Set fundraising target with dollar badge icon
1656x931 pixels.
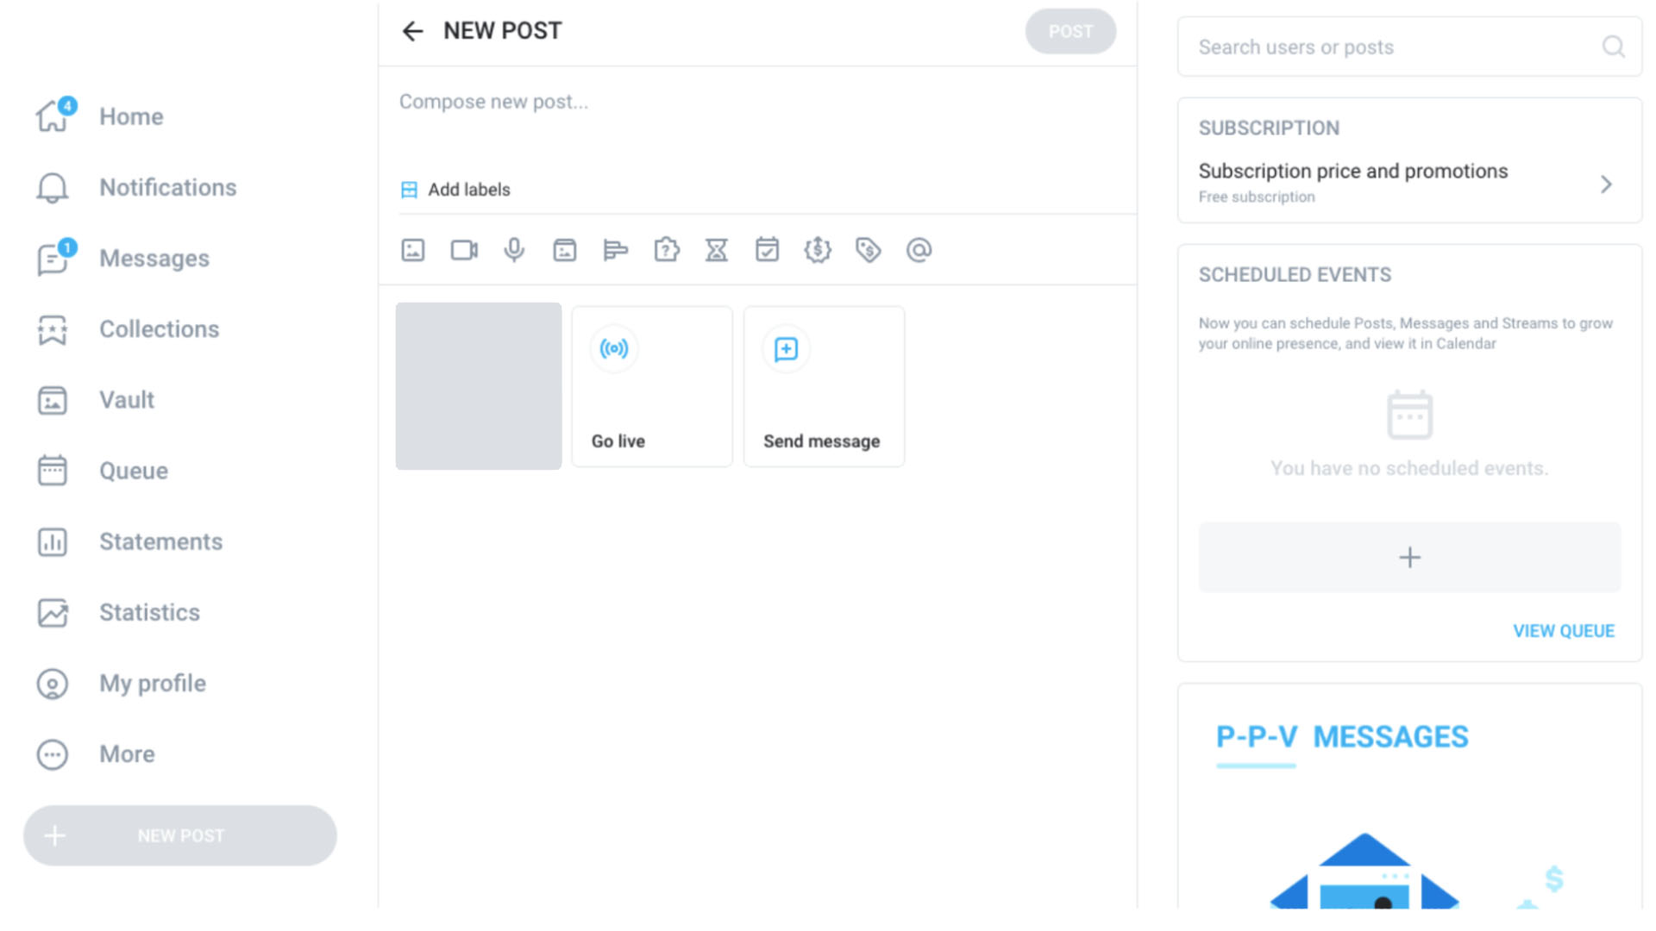pyautogui.click(x=818, y=250)
